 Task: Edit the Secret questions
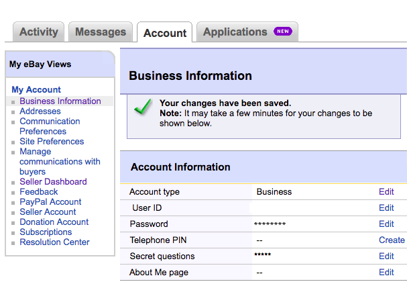click(x=386, y=256)
